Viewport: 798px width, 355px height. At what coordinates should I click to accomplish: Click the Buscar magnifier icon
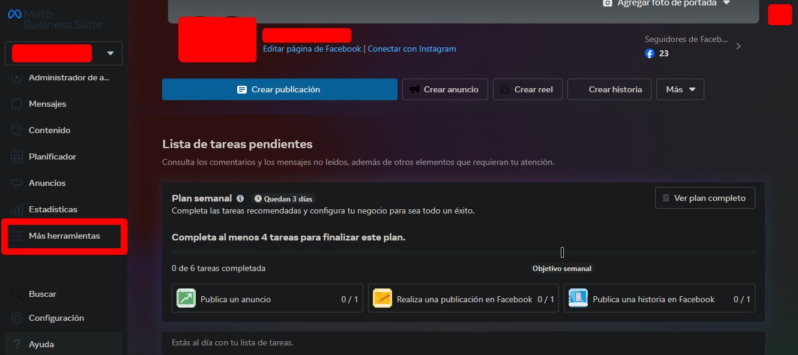tap(17, 294)
